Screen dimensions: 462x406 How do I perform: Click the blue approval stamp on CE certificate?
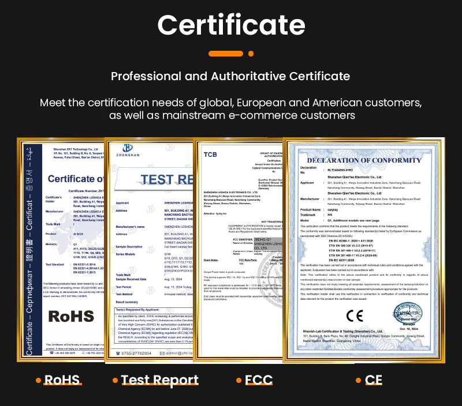[x=408, y=313]
